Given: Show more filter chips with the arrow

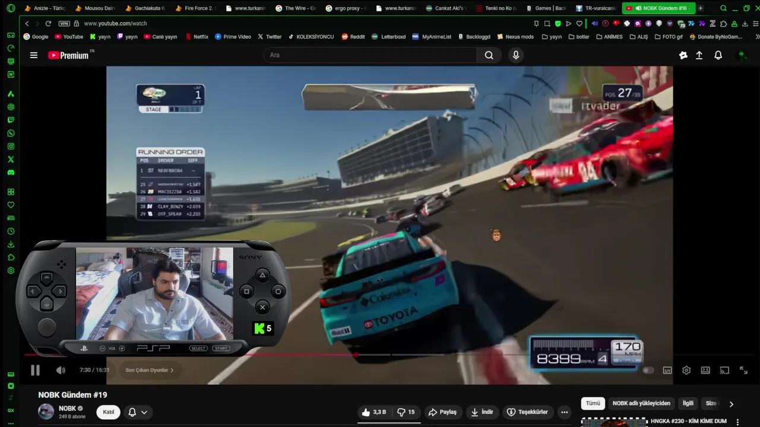Looking at the screenshot, I should pyautogui.click(x=731, y=404).
